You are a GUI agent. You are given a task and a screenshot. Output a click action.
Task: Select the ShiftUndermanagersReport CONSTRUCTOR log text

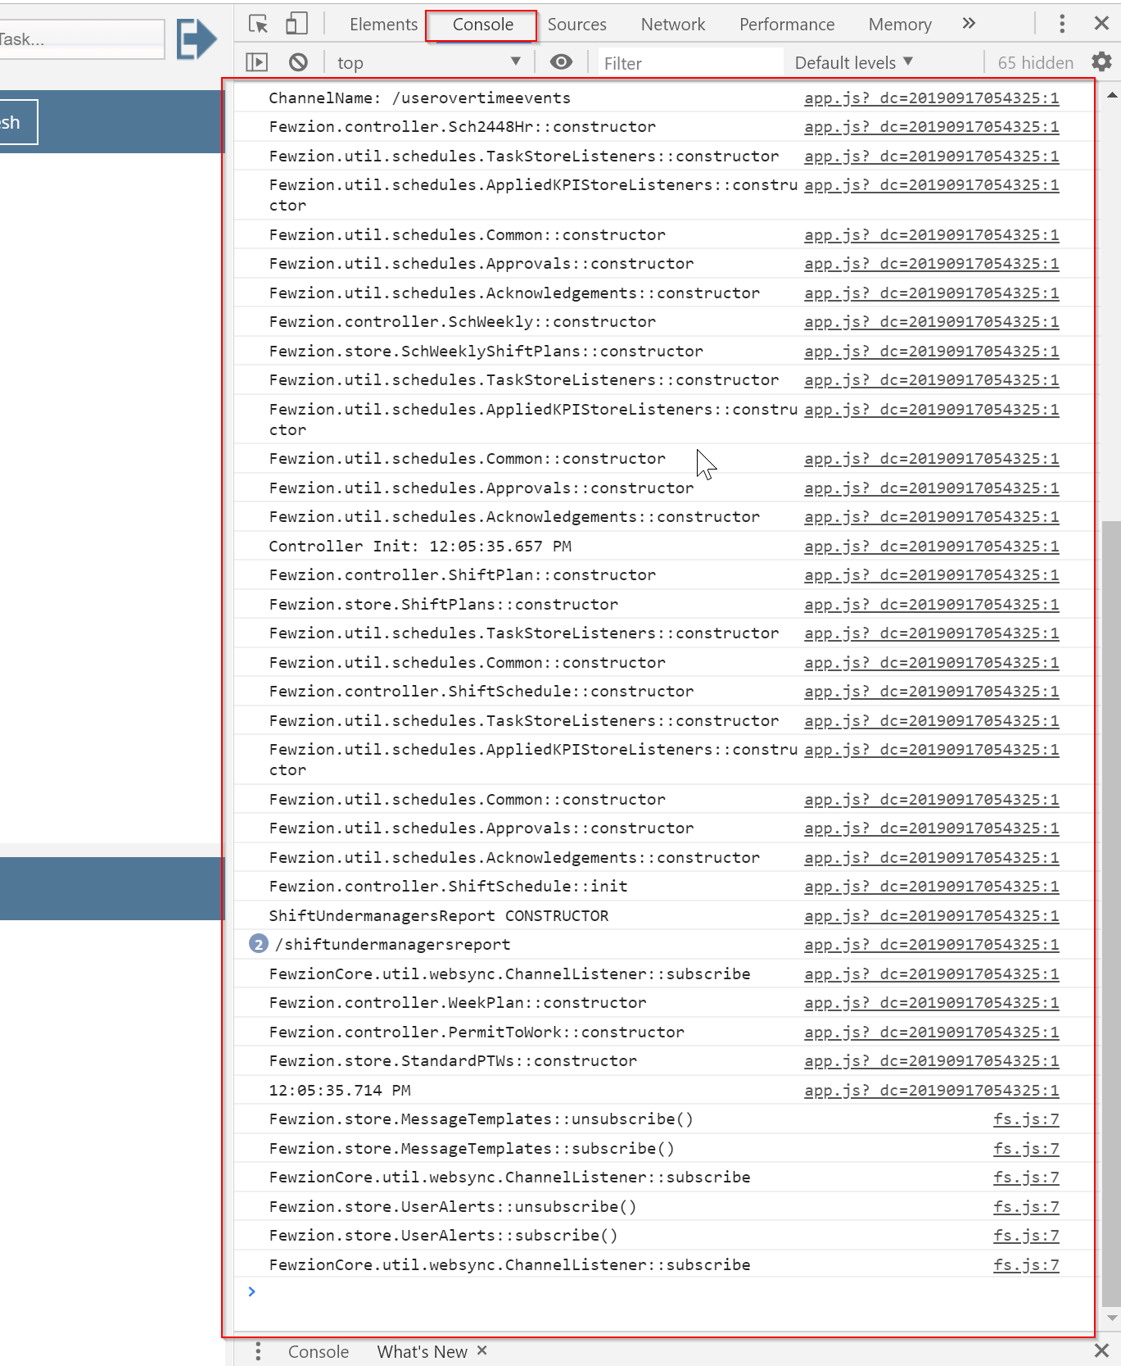click(438, 915)
